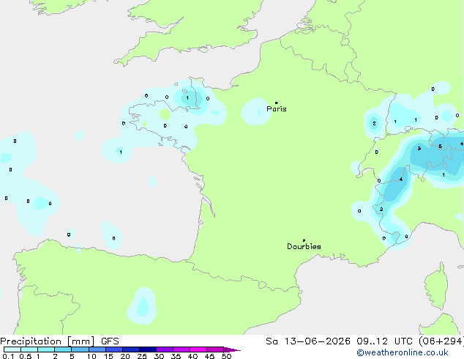
Task: Select legend swatch between 35 and 40
Action: (x=182, y=349)
